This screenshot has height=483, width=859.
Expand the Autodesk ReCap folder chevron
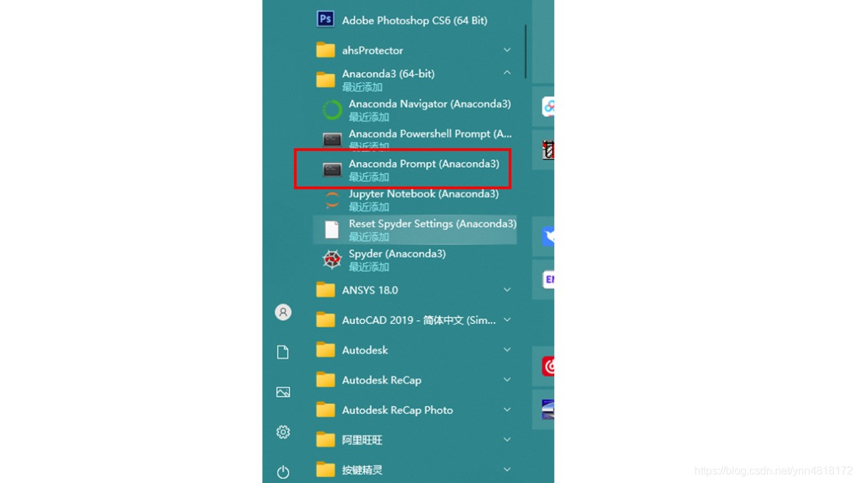point(507,379)
